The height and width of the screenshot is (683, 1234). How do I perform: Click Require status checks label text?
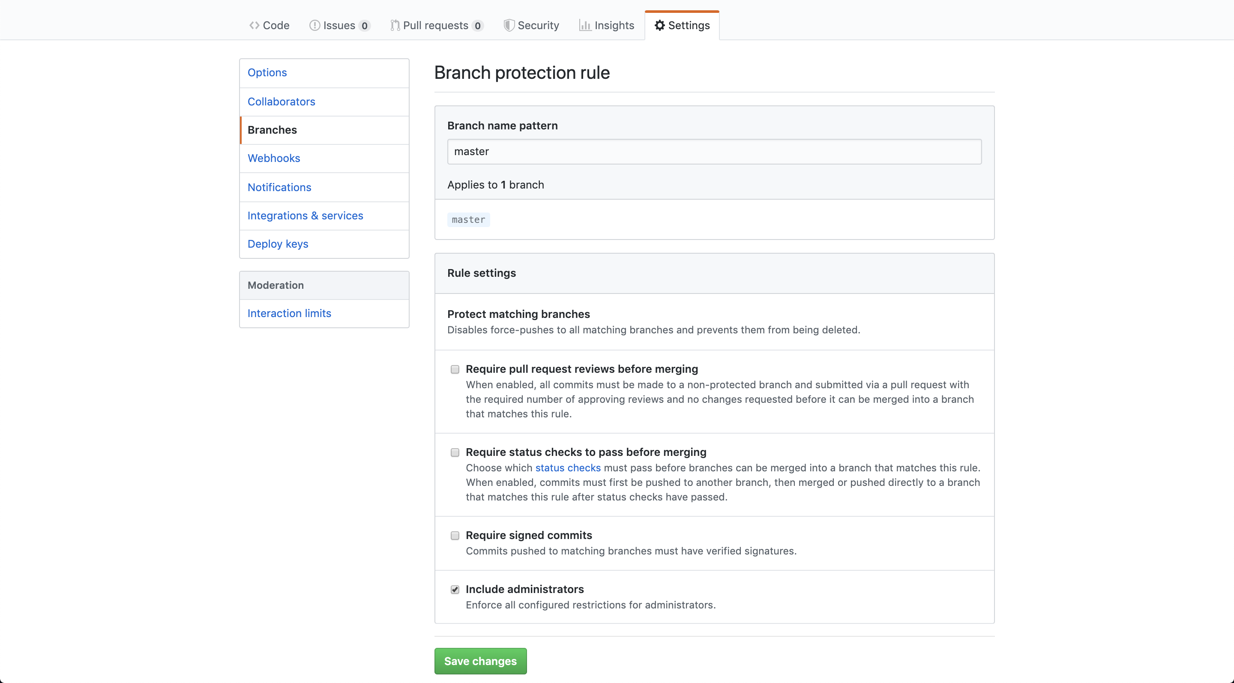pyautogui.click(x=586, y=452)
